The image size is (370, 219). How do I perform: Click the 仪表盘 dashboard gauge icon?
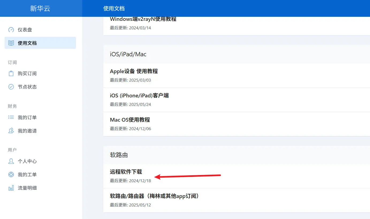[x=11, y=30]
